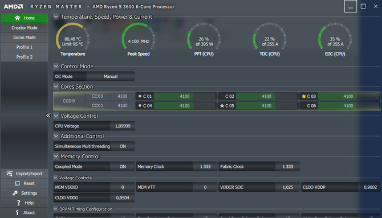Toggle Simultaneous Multithreading ON switch
Image resolution: width=382 pixels, height=218 pixels.
[x=123, y=146]
